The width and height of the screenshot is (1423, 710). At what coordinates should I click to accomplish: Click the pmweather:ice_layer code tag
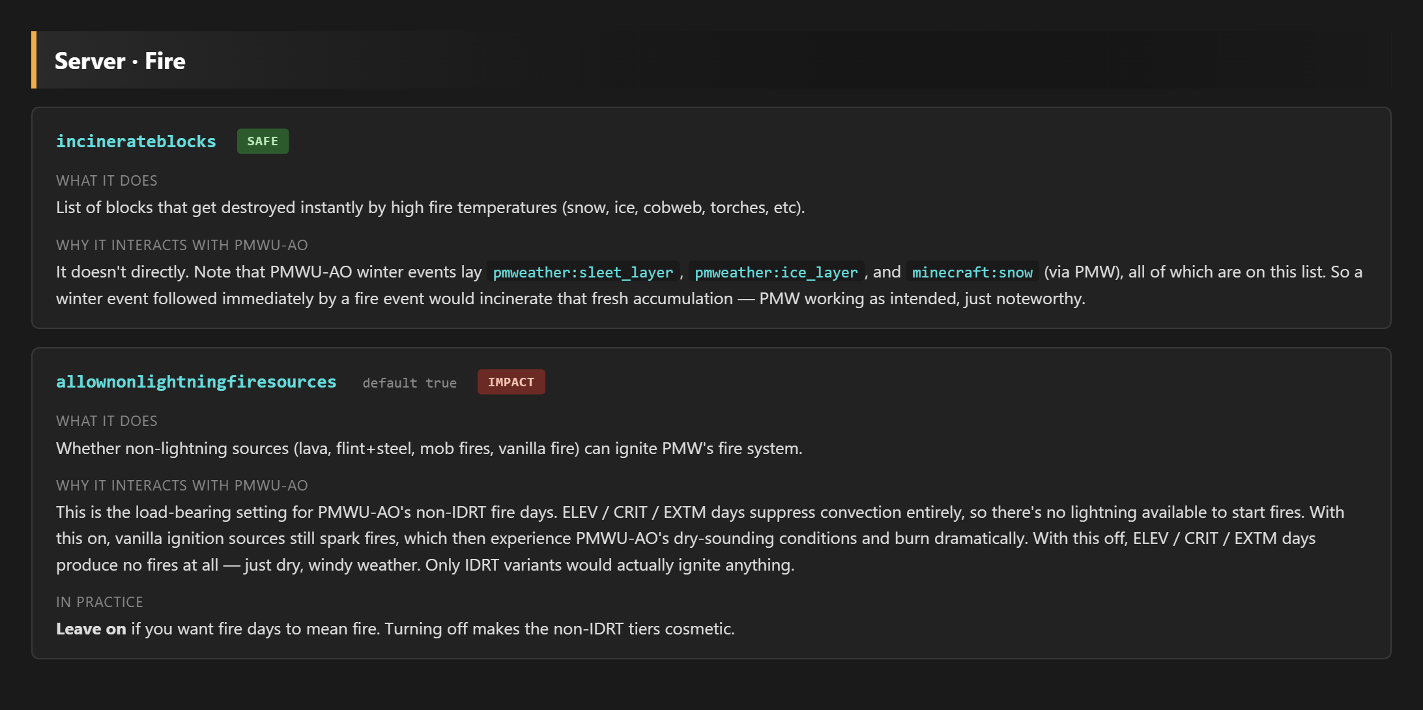(776, 272)
